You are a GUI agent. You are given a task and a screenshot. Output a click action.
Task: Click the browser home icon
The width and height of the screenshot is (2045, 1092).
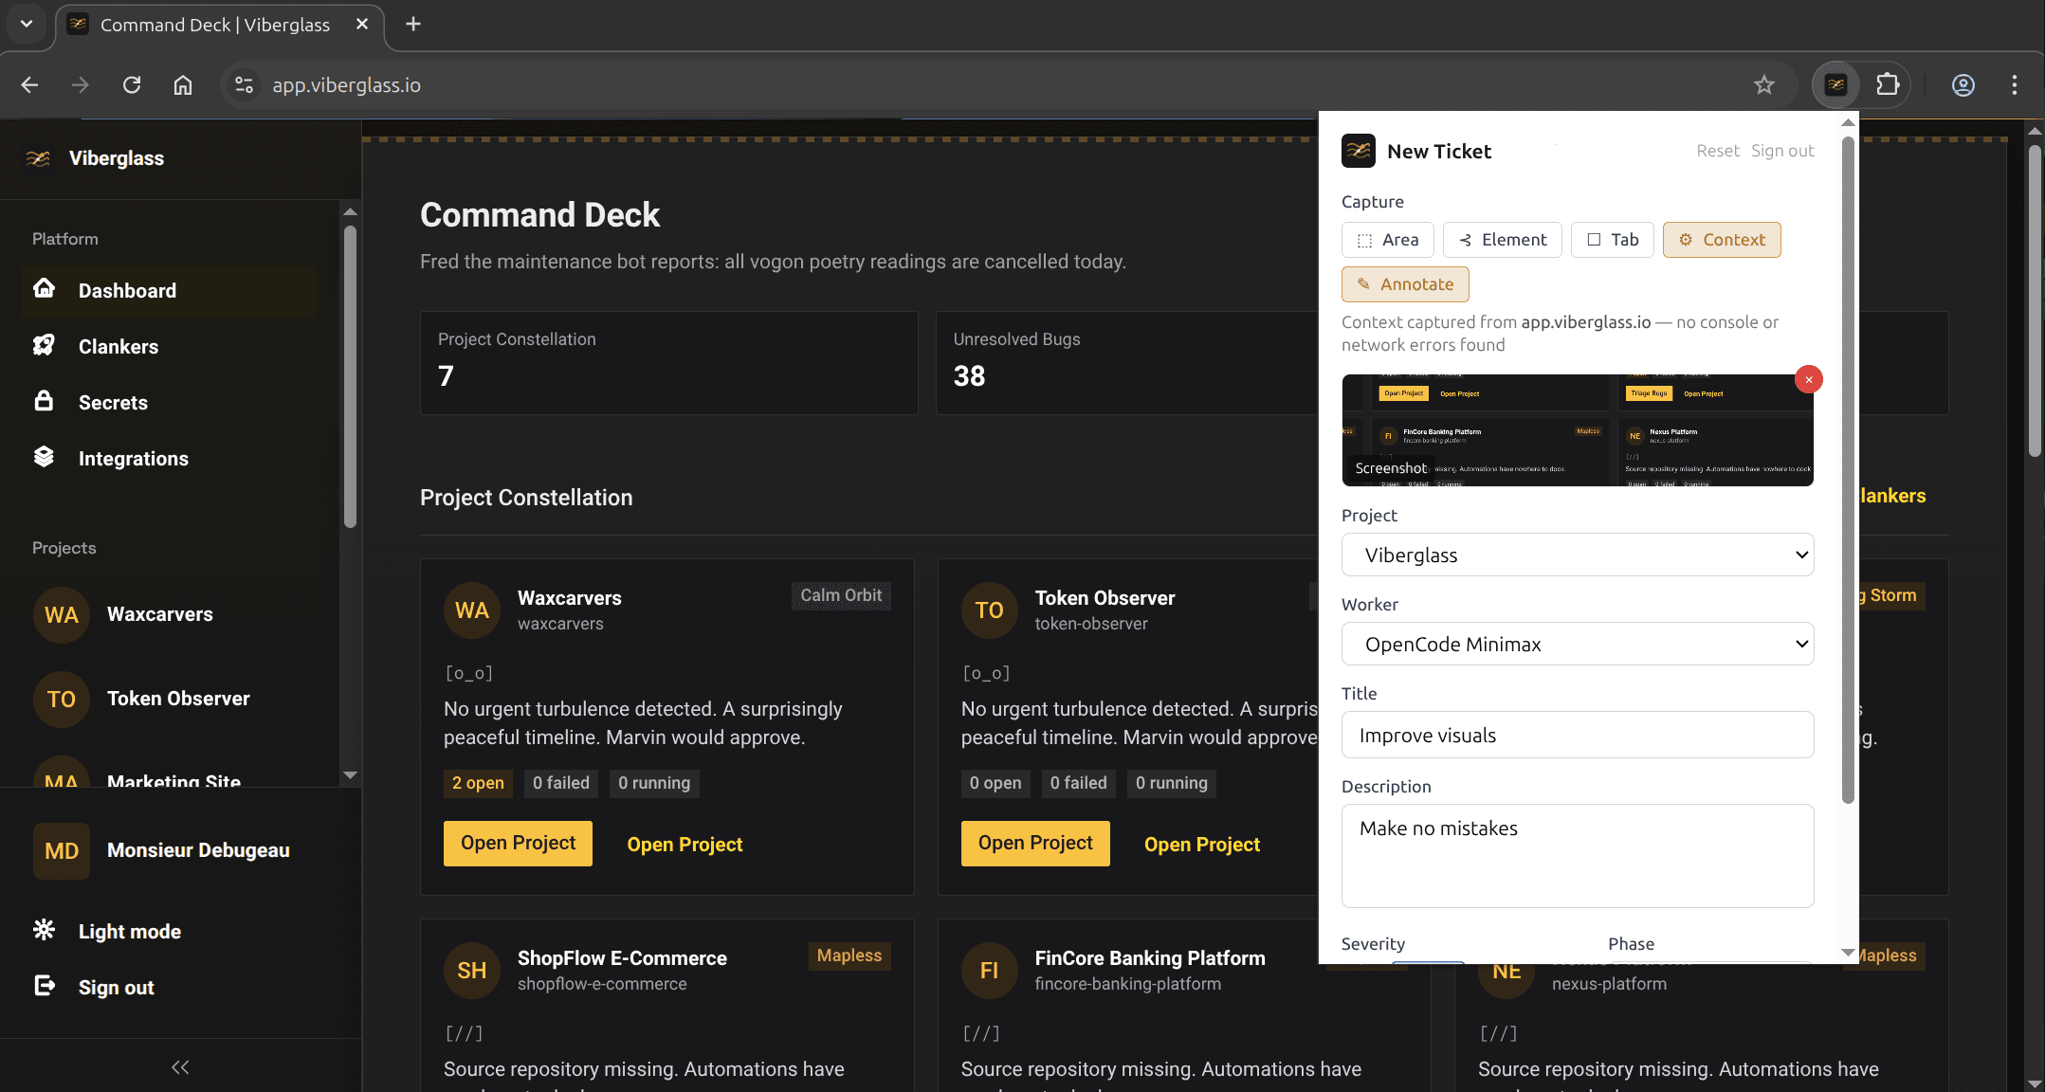(183, 85)
